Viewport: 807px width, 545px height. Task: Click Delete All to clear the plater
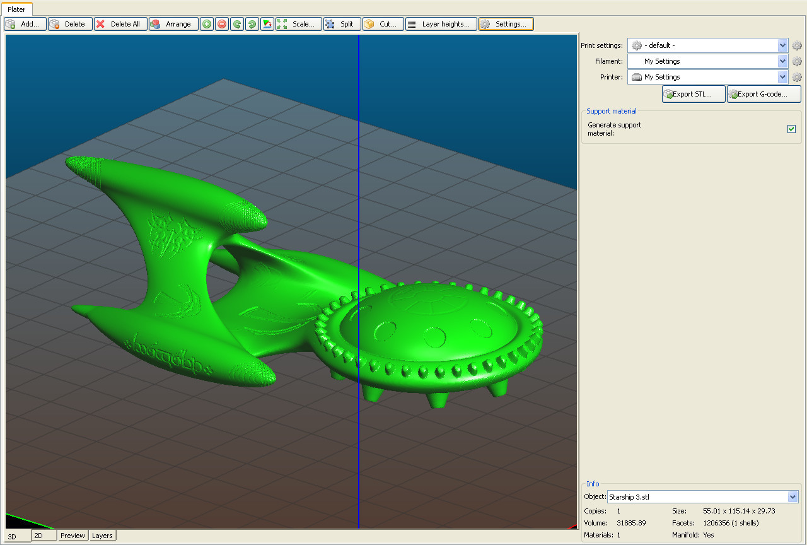click(120, 24)
